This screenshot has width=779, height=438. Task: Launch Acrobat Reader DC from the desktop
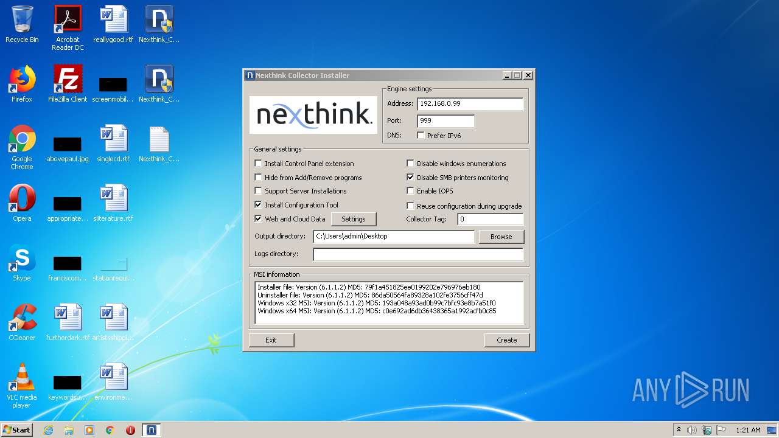click(x=68, y=28)
